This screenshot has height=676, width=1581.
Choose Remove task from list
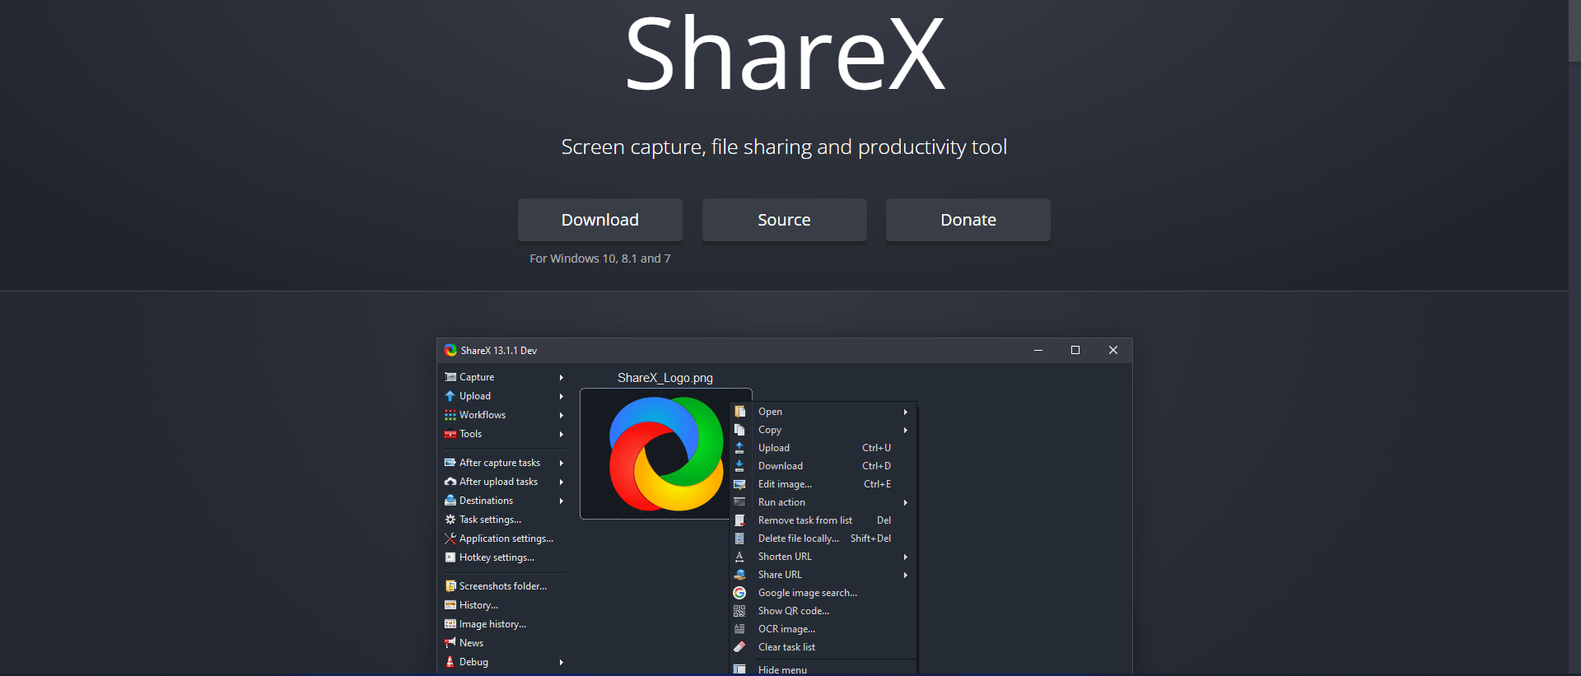[823, 520]
